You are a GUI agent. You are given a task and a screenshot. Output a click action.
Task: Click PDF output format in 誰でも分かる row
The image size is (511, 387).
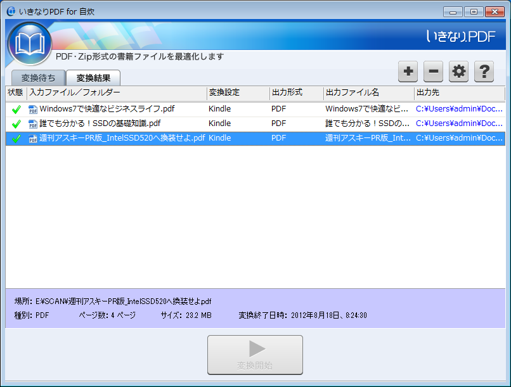tap(278, 124)
